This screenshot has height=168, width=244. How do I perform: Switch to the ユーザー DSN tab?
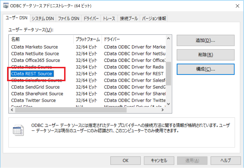16,18
